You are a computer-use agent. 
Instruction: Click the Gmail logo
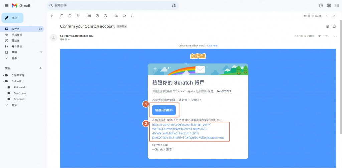21,5
